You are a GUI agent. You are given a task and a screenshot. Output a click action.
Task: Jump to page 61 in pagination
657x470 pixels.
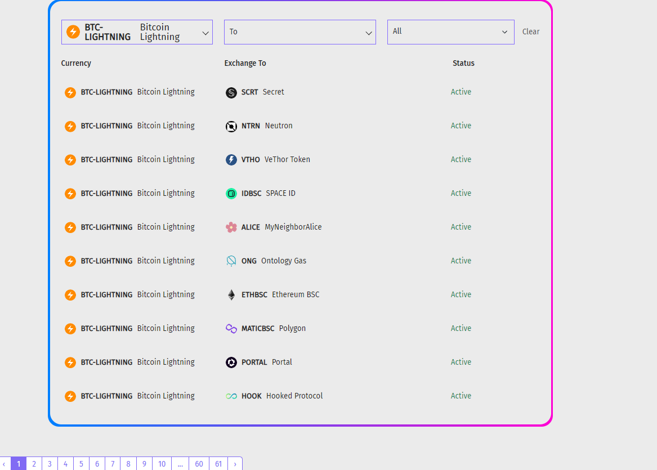click(x=218, y=464)
